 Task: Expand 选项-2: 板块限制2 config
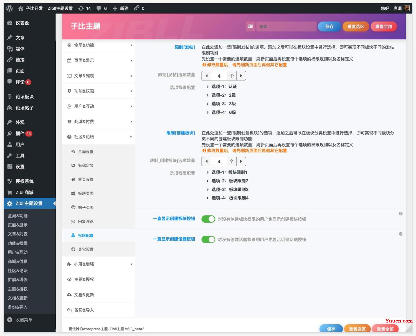click(x=227, y=181)
